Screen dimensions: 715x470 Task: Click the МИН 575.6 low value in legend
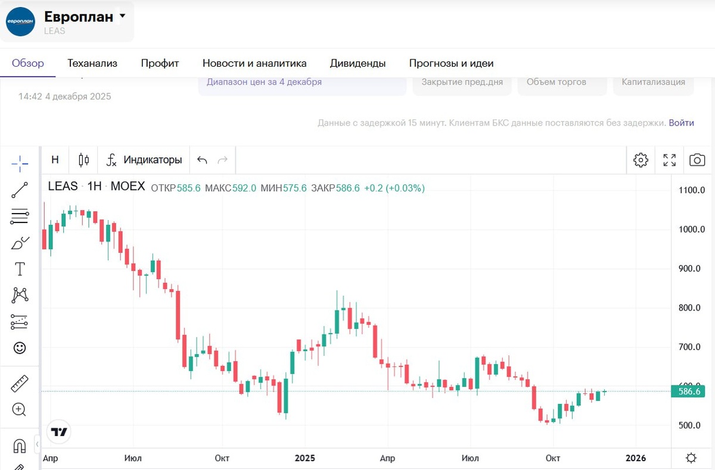coord(284,188)
